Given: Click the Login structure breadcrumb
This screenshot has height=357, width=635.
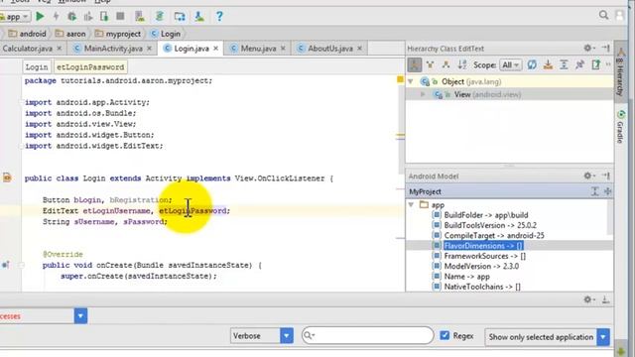Looking at the screenshot, I should [37, 66].
